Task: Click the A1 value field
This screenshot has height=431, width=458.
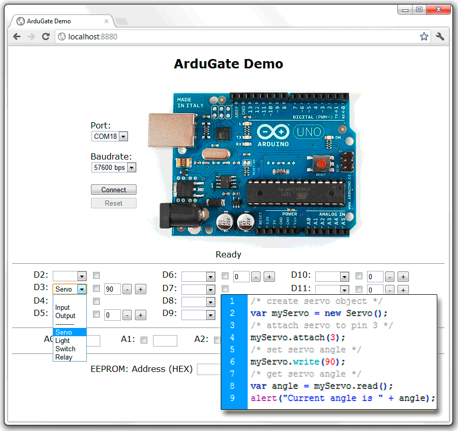Action: pyautogui.click(x=165, y=341)
